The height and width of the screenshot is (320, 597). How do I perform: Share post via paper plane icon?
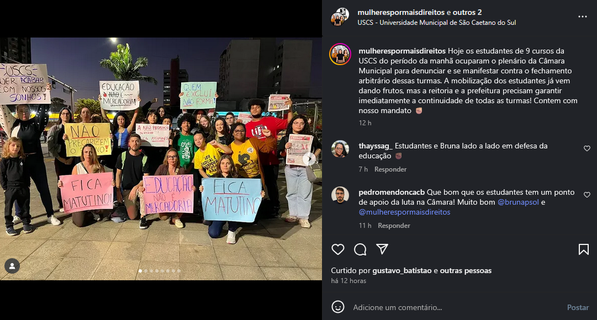382,249
